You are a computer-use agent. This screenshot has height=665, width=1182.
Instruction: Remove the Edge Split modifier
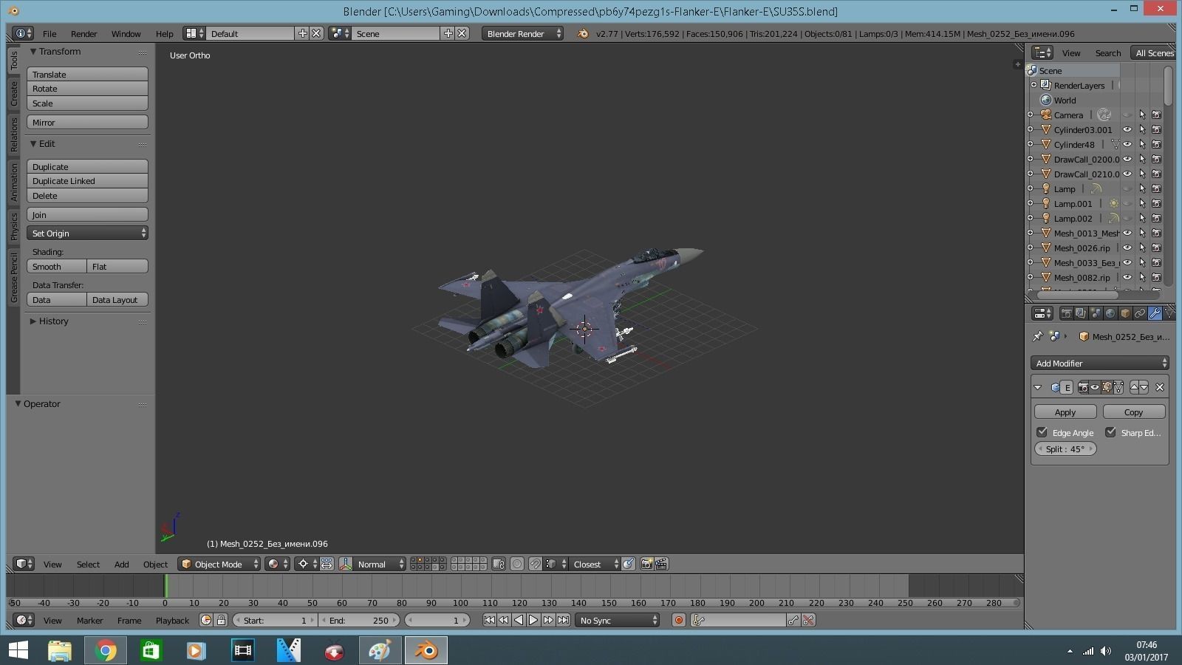1160,387
